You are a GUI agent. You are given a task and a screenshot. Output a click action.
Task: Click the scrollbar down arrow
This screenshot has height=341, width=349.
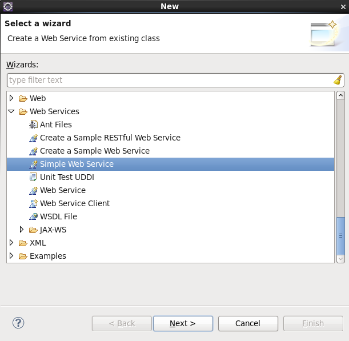[x=340, y=259]
